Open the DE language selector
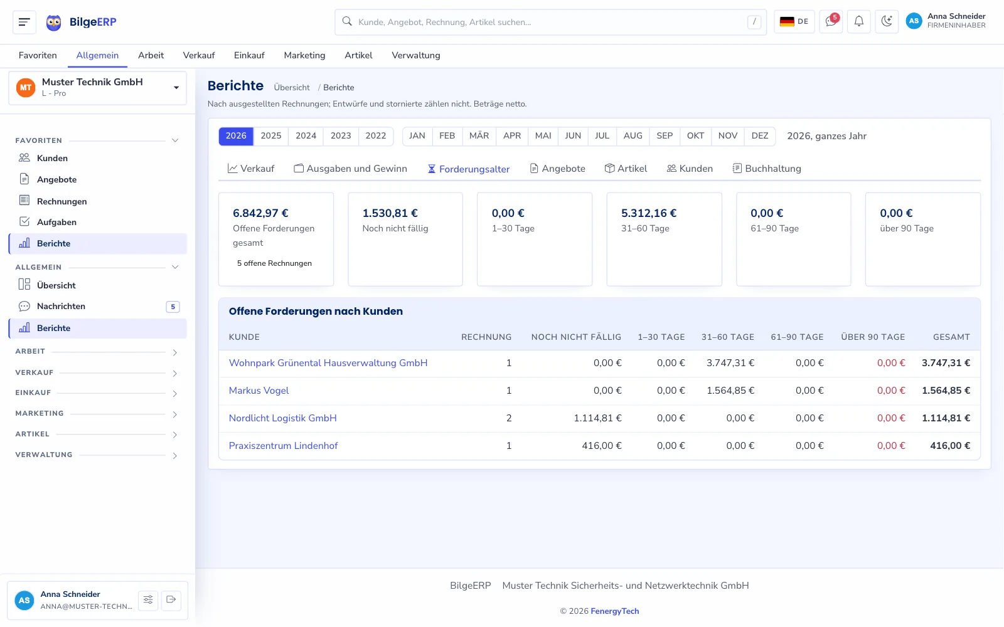 794,21
